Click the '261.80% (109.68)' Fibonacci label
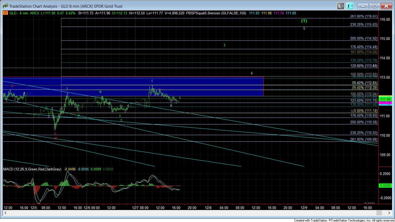395x222 pixels. point(364,140)
